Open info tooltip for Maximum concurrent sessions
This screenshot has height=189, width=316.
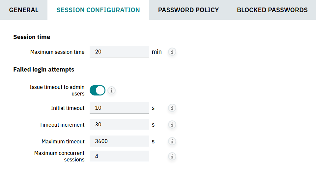coord(172,157)
